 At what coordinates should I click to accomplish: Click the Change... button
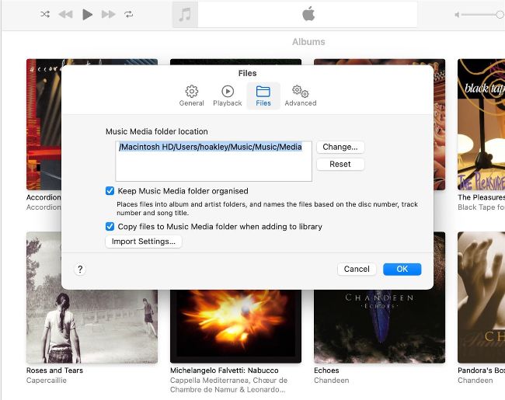[x=340, y=147]
